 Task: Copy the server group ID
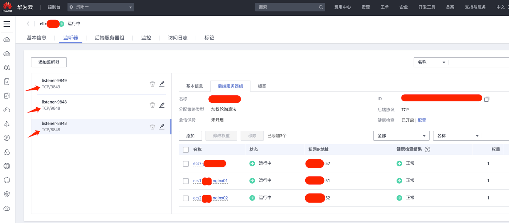coord(487,99)
